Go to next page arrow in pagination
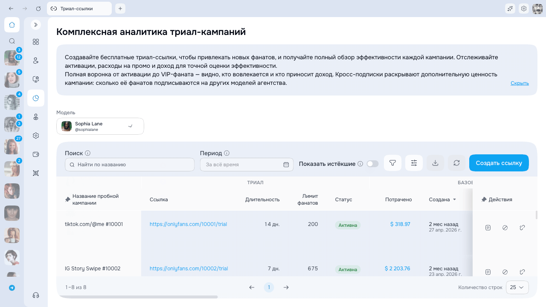 point(286,287)
